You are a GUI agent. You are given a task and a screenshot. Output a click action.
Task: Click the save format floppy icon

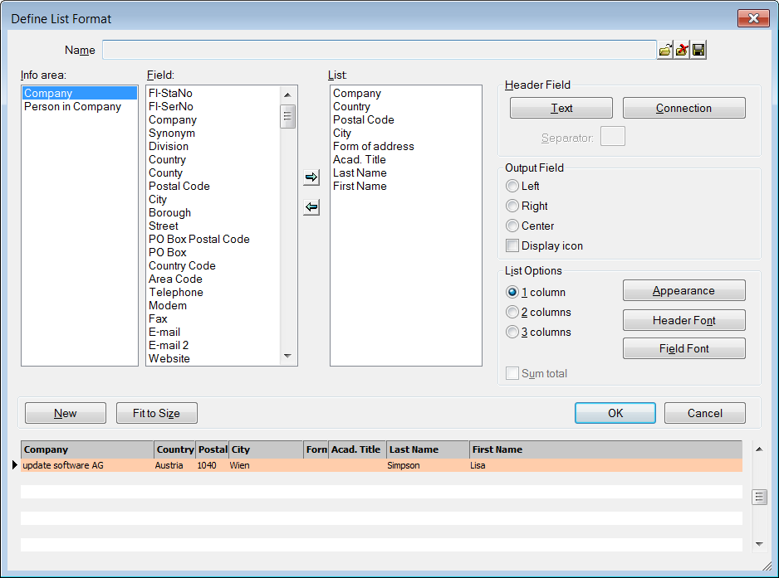698,51
